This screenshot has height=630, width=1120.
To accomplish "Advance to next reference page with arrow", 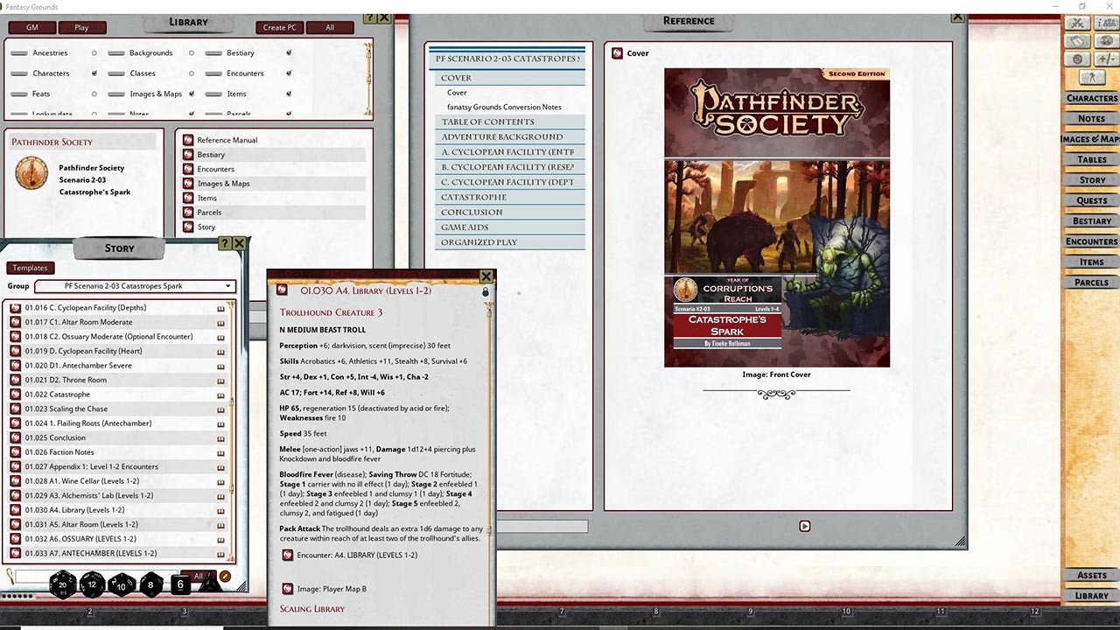I will pyautogui.click(x=804, y=526).
